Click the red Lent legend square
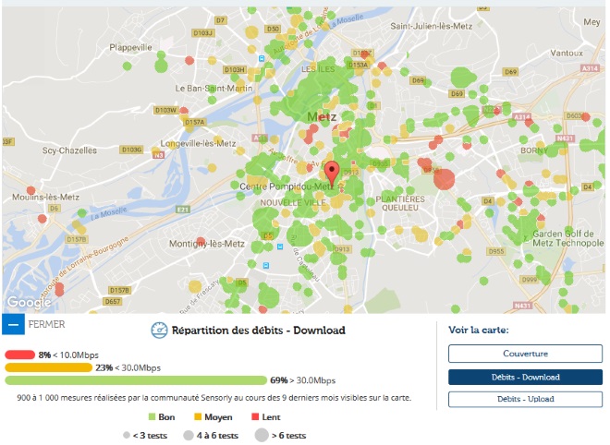The image size is (610, 445). [x=256, y=418]
